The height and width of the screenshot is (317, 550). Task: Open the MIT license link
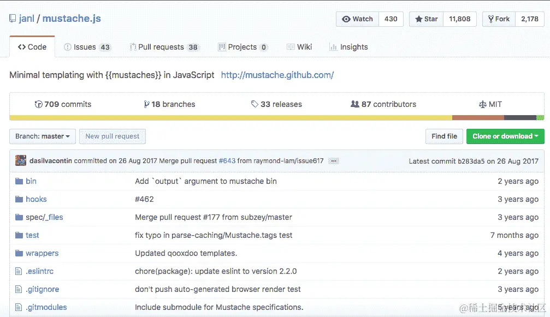tap(490, 104)
